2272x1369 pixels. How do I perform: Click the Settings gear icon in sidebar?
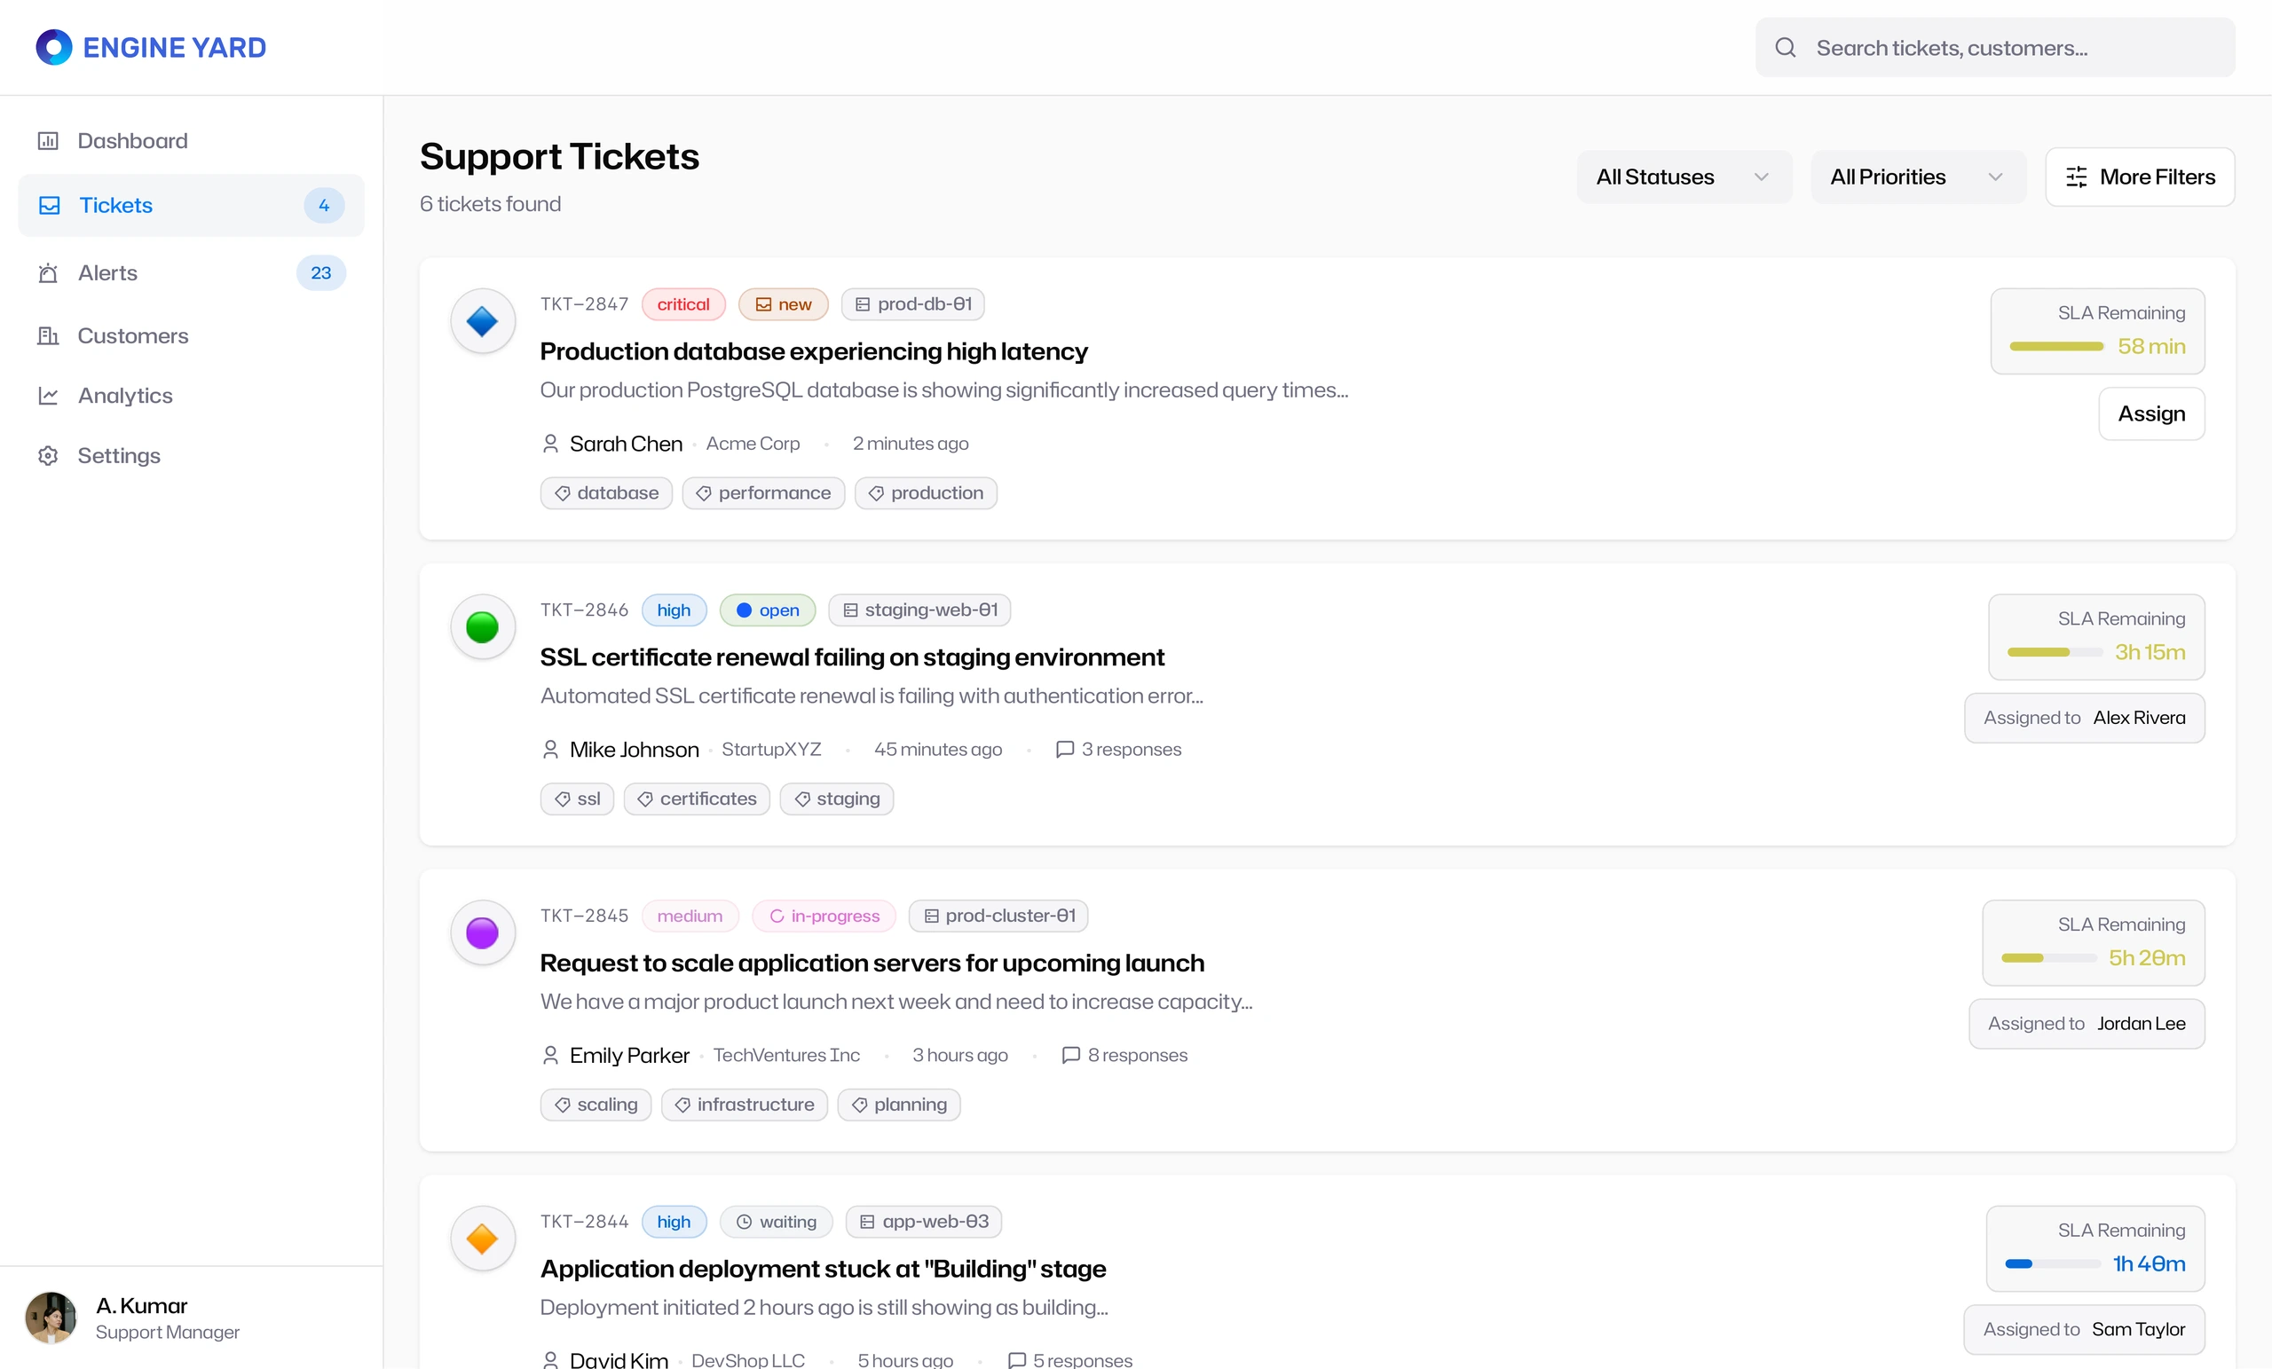tap(48, 455)
